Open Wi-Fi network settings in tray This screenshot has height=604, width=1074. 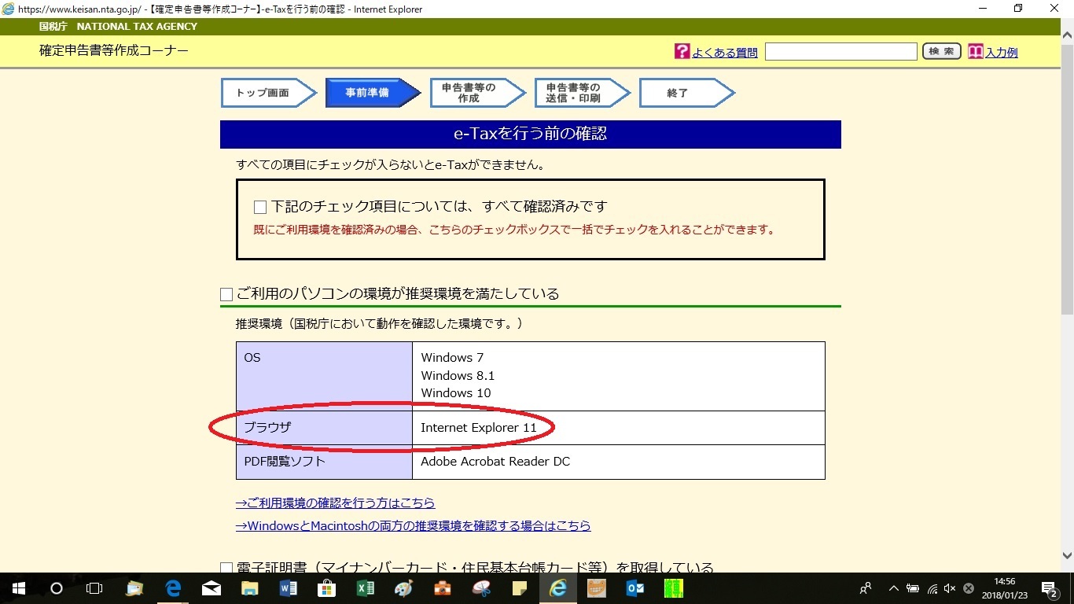932,588
